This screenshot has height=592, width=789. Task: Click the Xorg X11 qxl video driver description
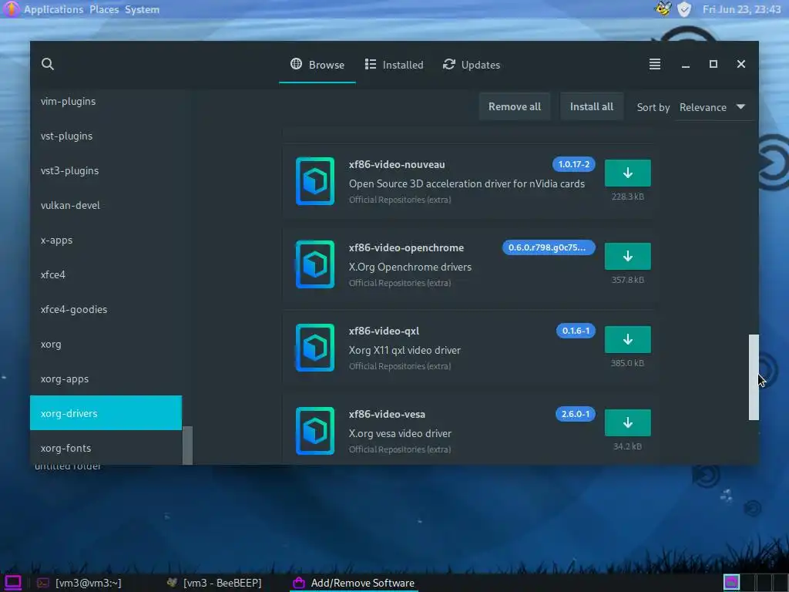[x=405, y=350]
